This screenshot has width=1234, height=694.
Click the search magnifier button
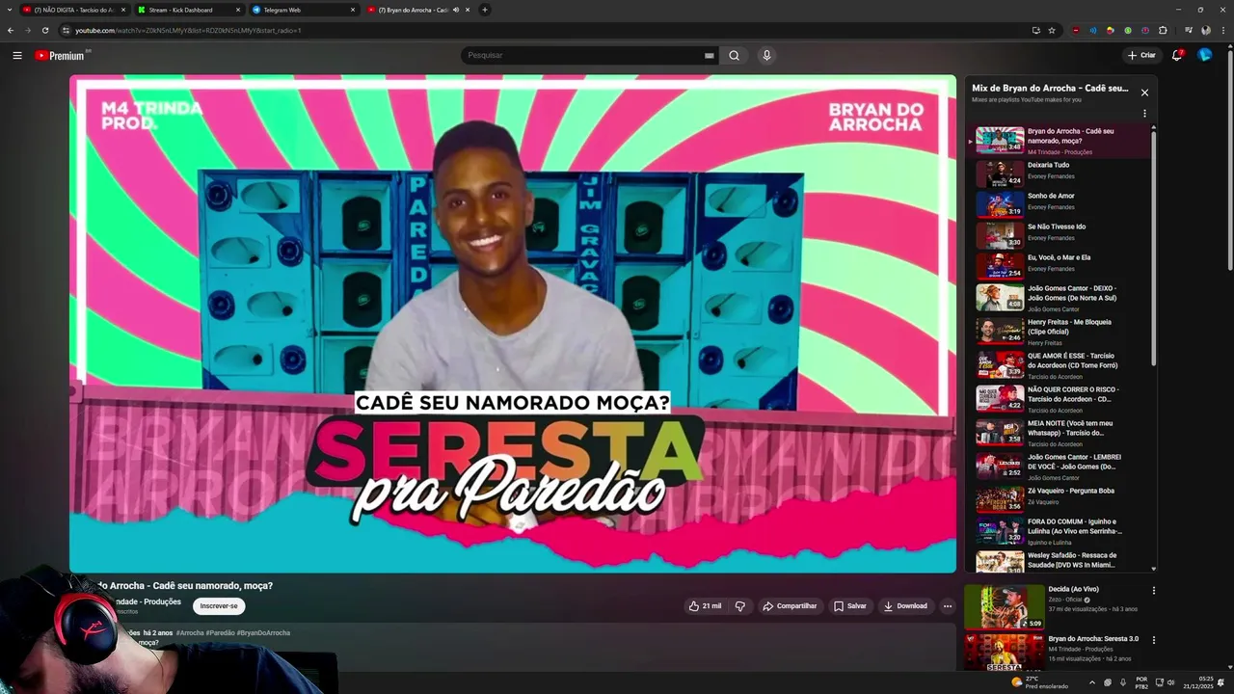(x=734, y=55)
